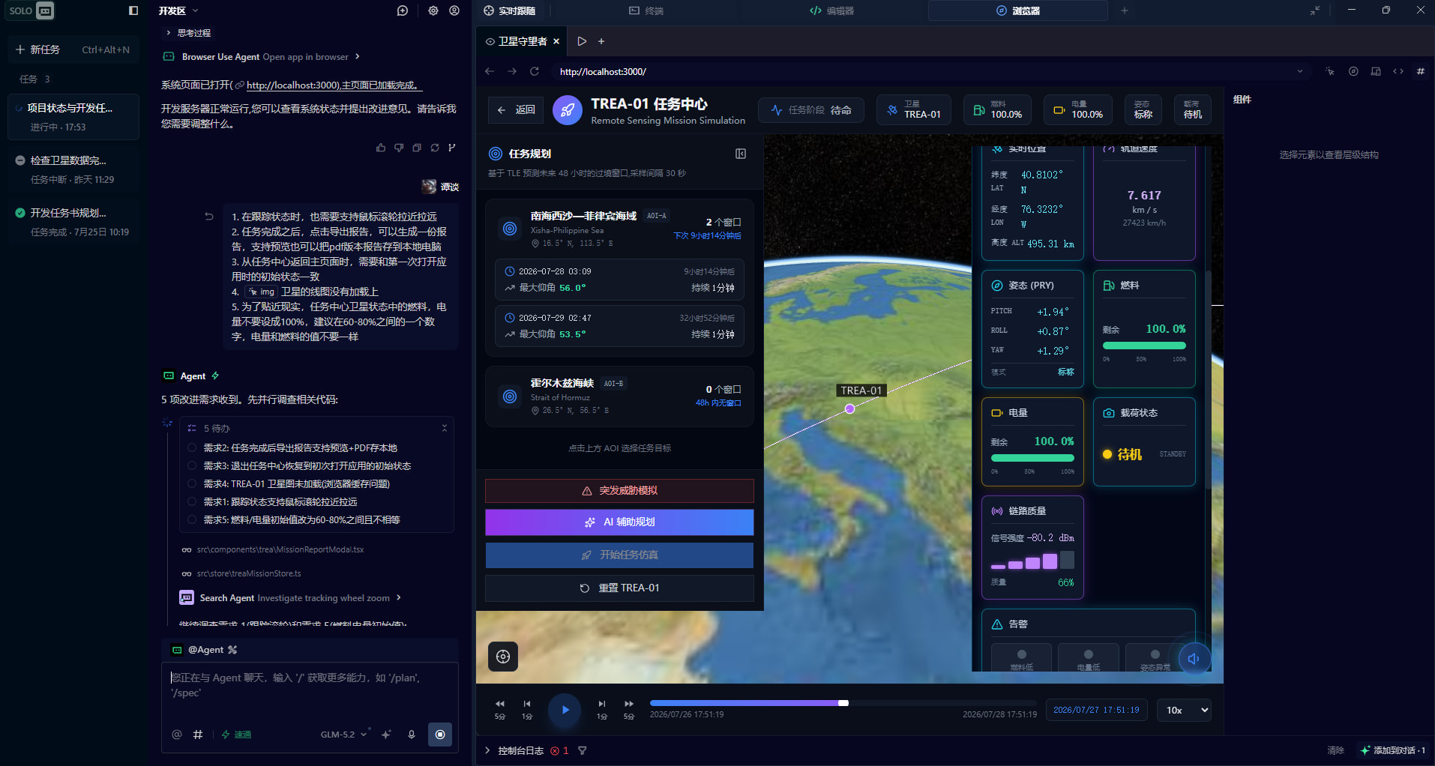Switch to the 实时跟随 tab
This screenshot has width=1435, height=766.
[510, 10]
